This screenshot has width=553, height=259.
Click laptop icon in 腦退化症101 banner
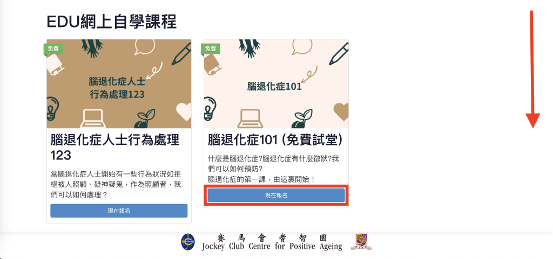[249, 118]
